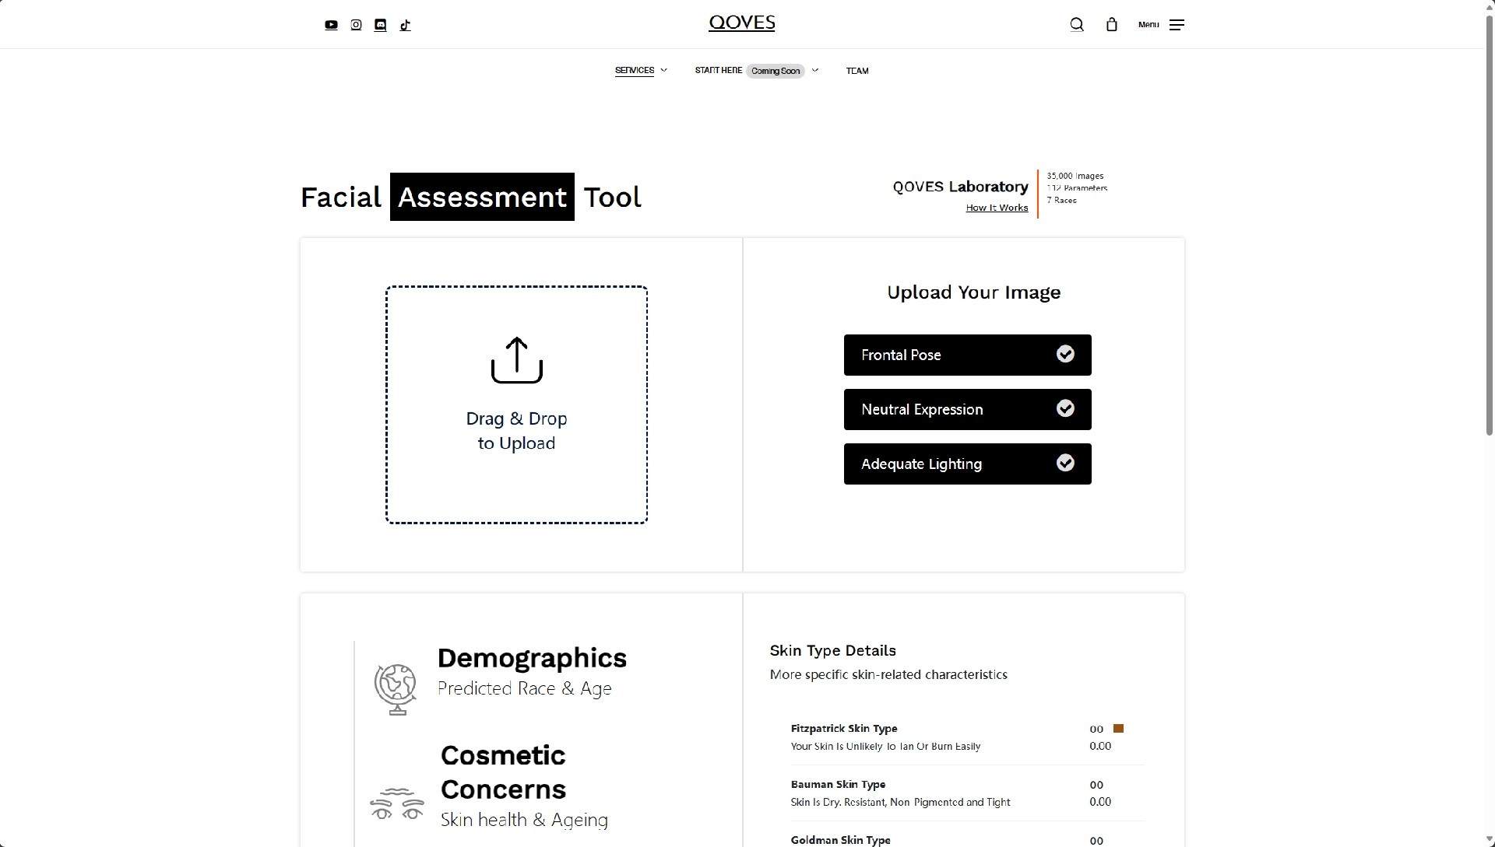Click the Fitzpatrick skin type color swatch
Viewport: 1495px width, 847px height.
tap(1118, 729)
